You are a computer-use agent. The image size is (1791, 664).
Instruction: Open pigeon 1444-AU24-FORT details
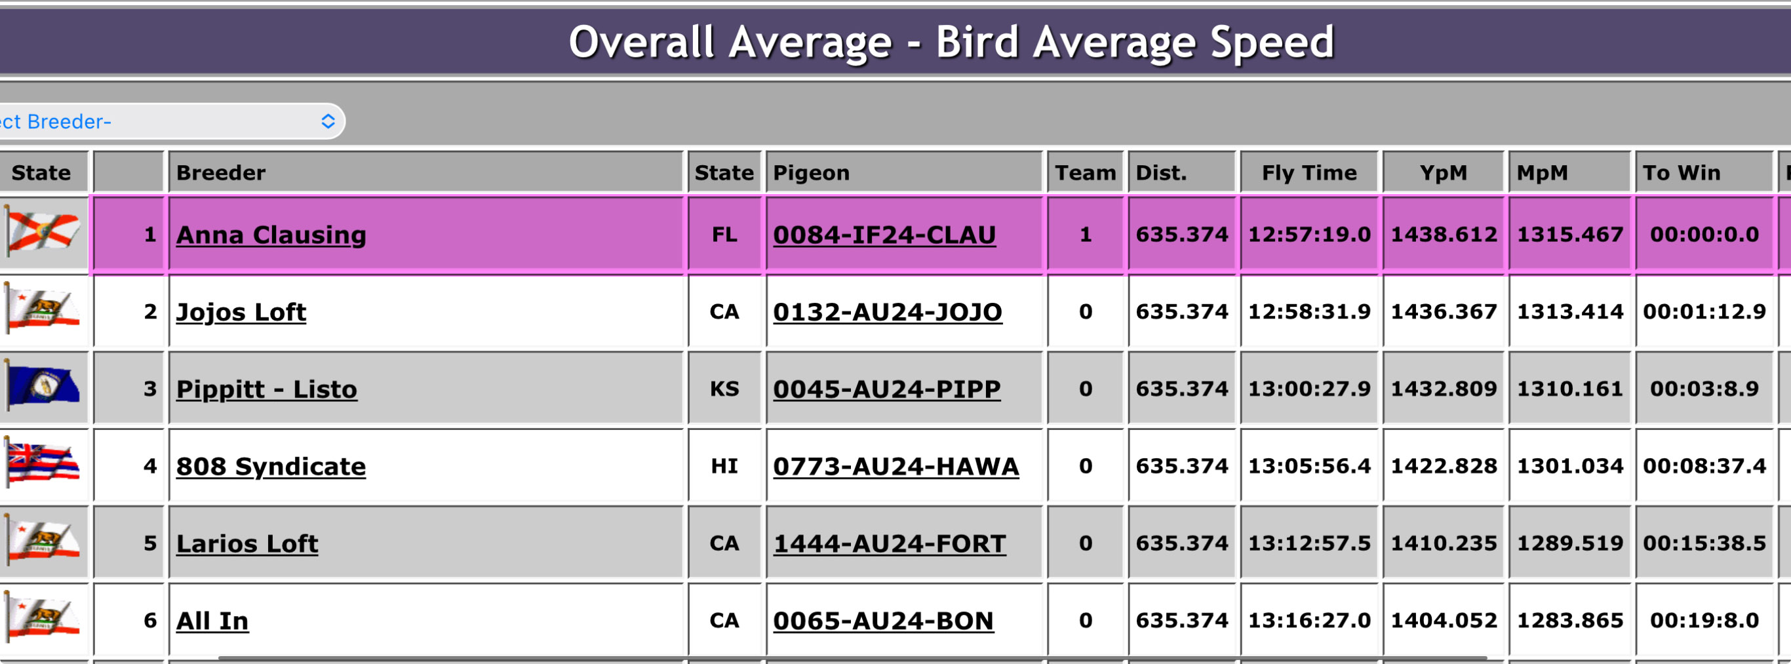[889, 543]
